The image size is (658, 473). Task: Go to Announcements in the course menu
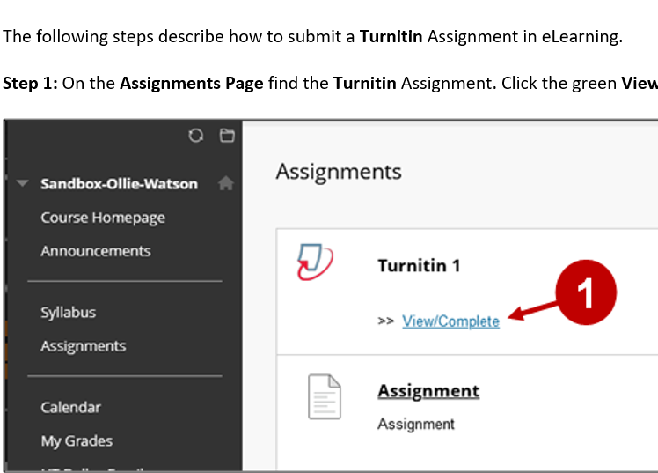pos(95,251)
